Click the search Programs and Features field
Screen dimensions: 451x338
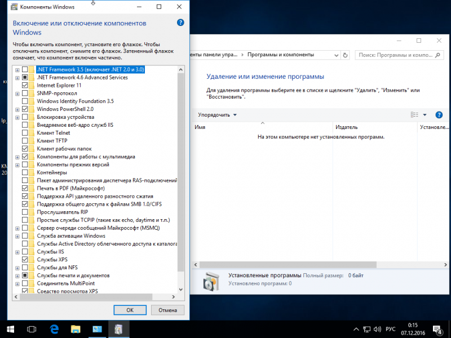coord(400,55)
